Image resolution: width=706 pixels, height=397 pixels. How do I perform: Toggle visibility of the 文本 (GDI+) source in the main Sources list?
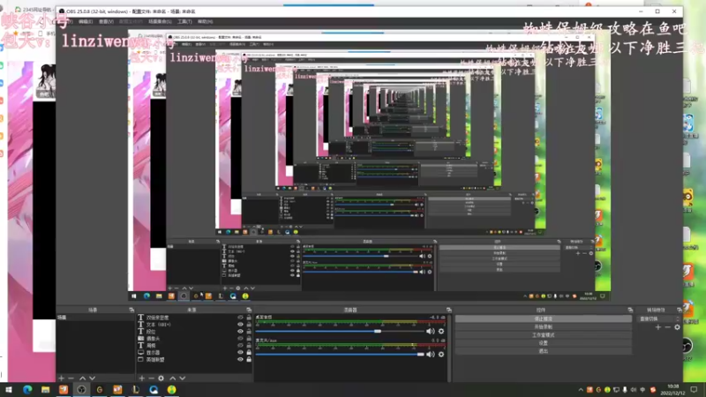(240, 324)
